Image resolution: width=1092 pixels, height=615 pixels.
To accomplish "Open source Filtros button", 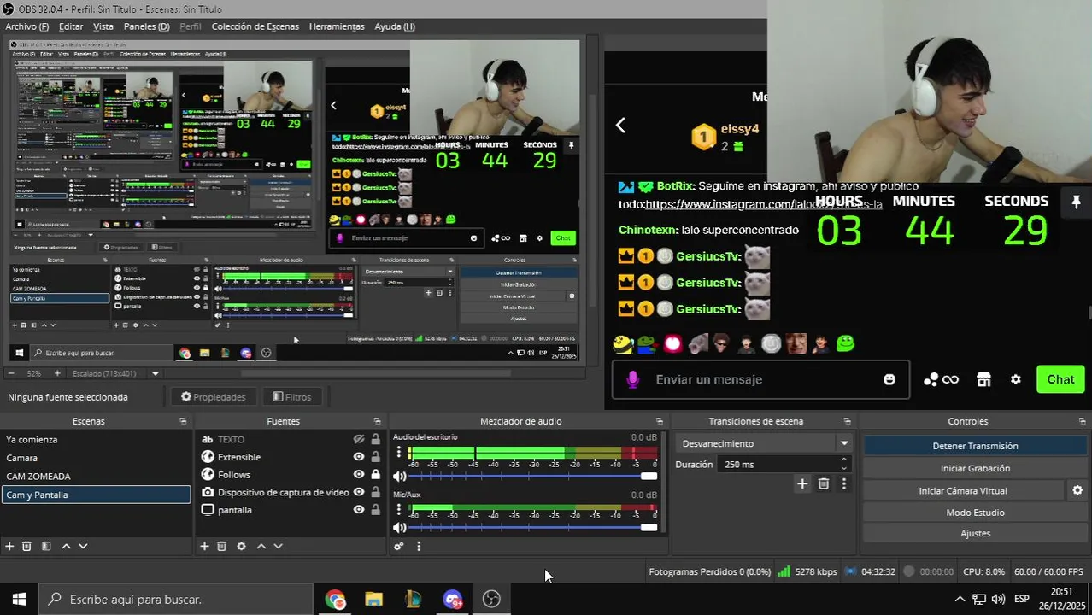I will [292, 396].
